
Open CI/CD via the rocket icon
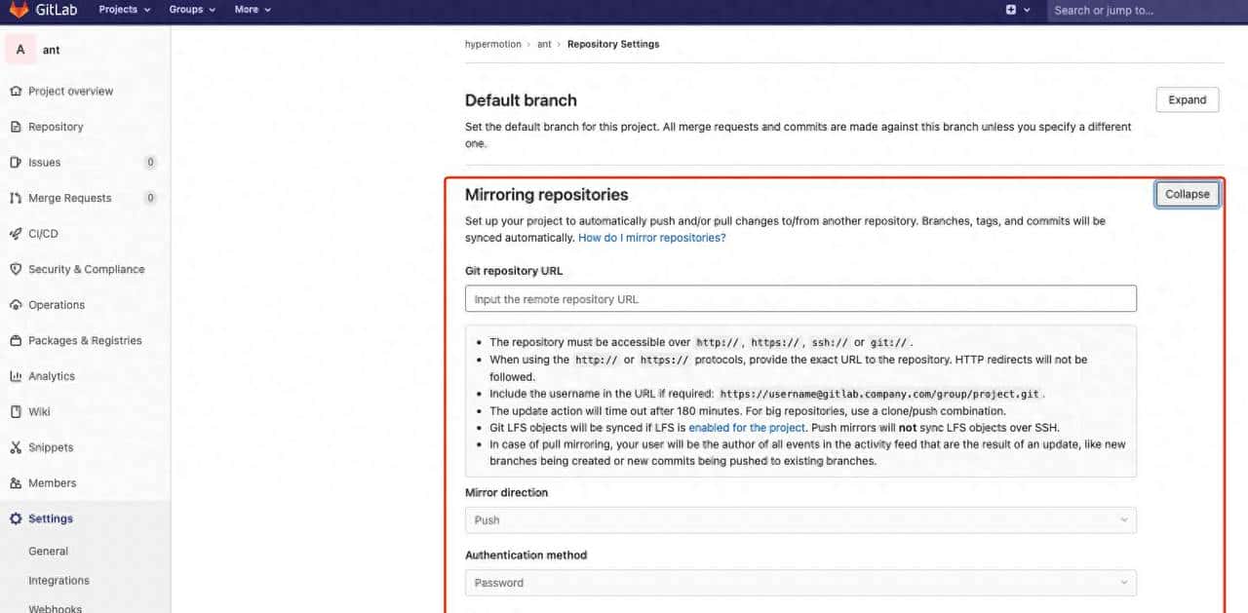(16, 234)
